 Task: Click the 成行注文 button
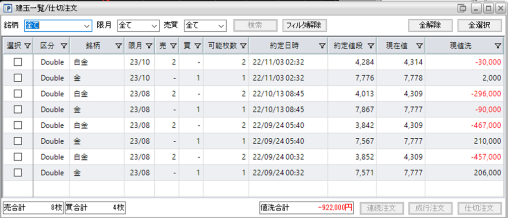pyautogui.click(x=431, y=208)
